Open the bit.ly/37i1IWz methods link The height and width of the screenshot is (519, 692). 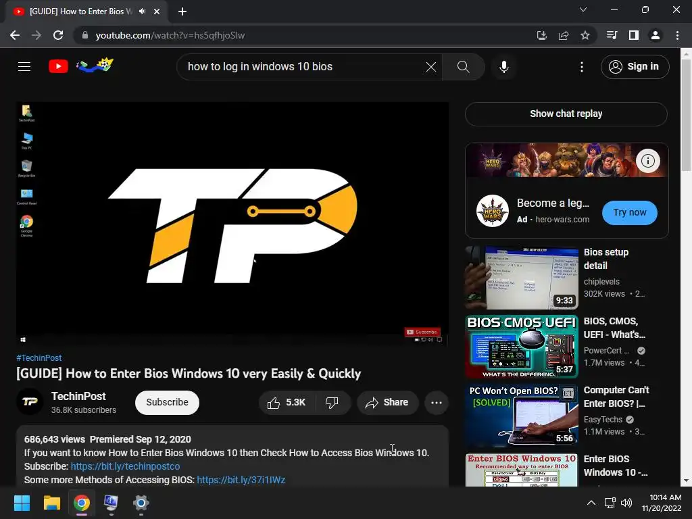pos(241,480)
